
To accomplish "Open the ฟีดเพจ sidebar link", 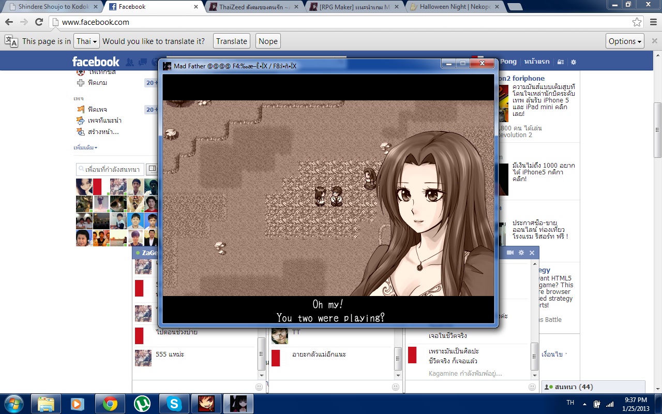I will [98, 110].
